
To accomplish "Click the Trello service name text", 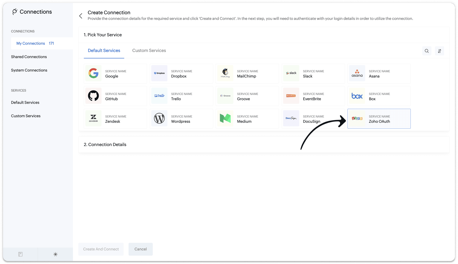I will tap(176, 99).
